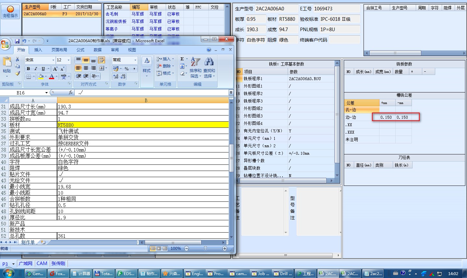This screenshot has width=467, height=278.
Task: Center text horizontally
Action: pyautogui.click(x=86, y=68)
